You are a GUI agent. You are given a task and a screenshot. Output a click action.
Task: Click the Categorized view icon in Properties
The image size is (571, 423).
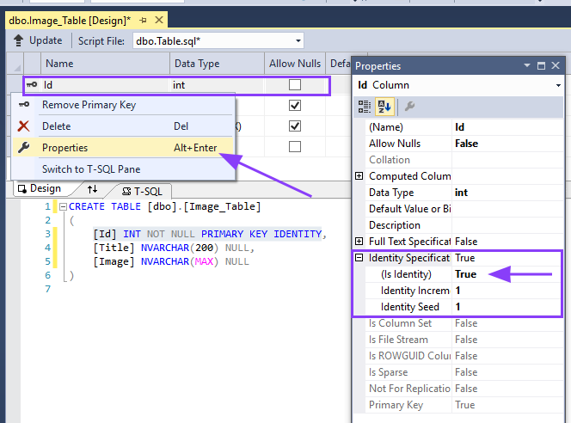click(x=364, y=107)
